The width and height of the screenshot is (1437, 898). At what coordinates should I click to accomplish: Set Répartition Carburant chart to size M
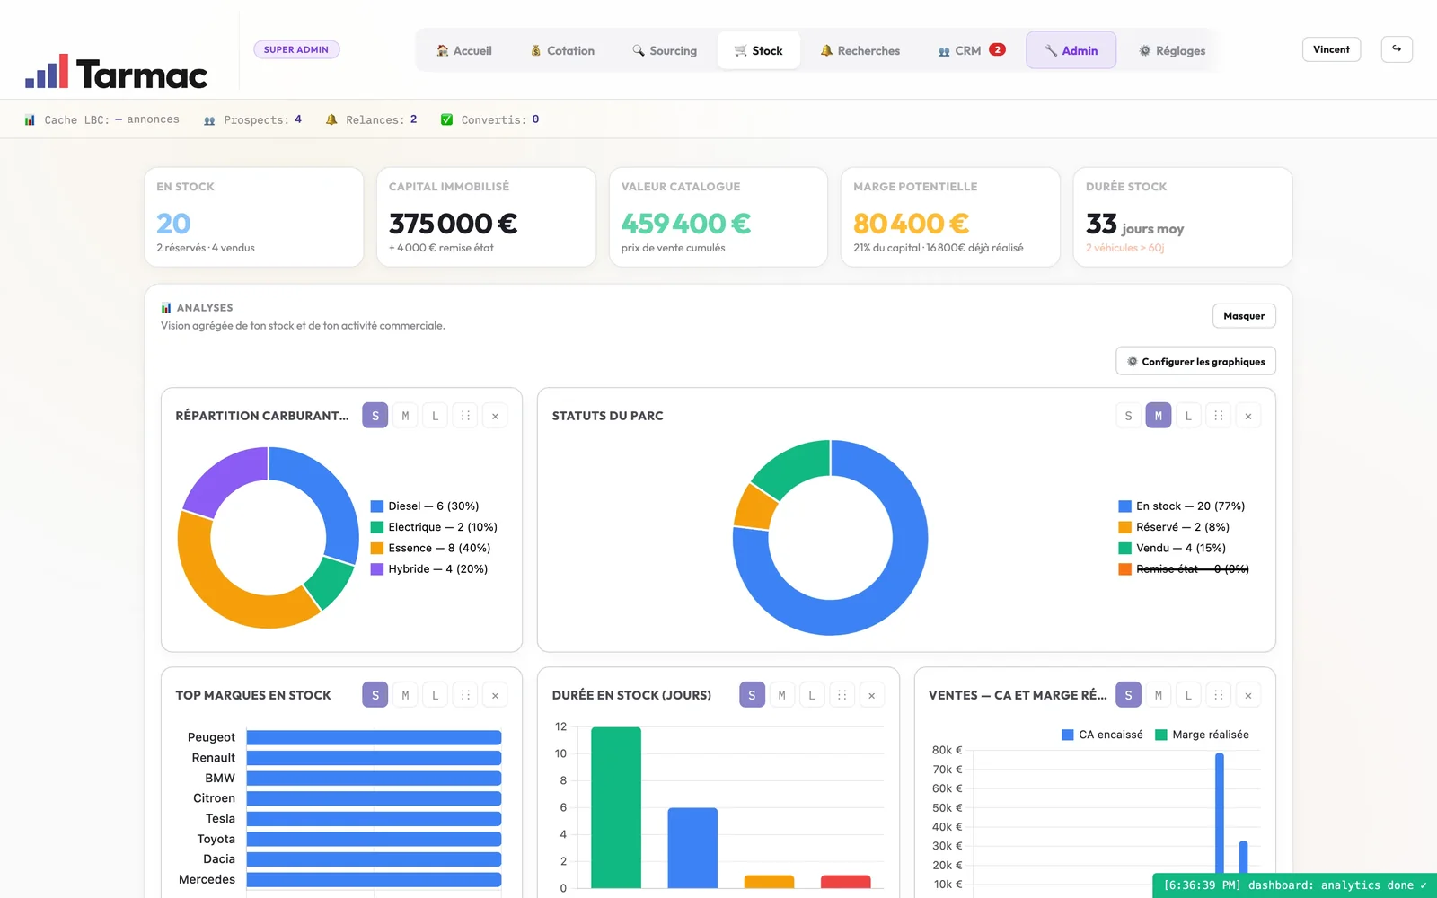coord(405,416)
